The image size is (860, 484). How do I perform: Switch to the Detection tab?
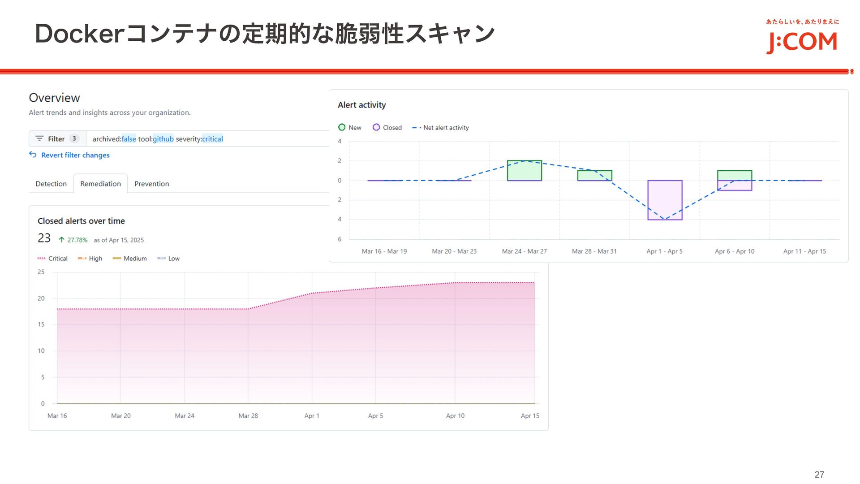pyautogui.click(x=51, y=184)
